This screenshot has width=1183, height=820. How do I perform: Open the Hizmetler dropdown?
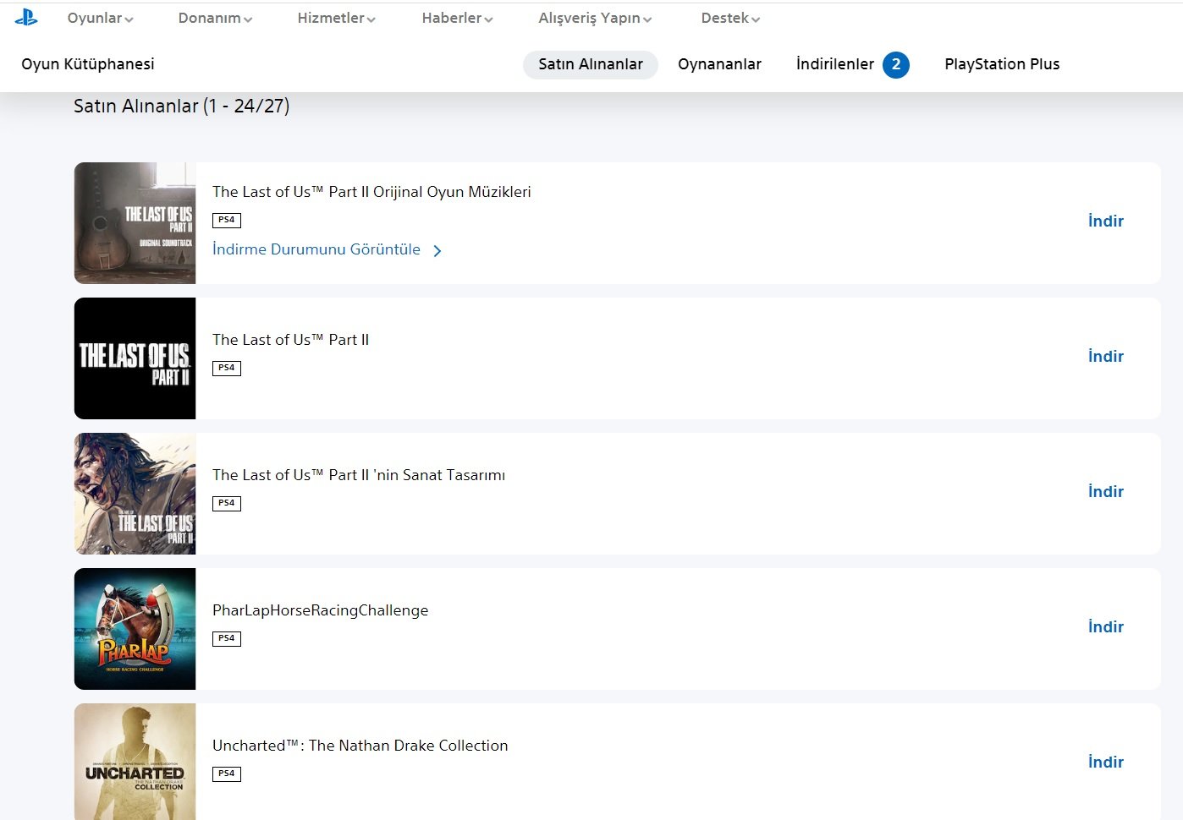tap(336, 18)
